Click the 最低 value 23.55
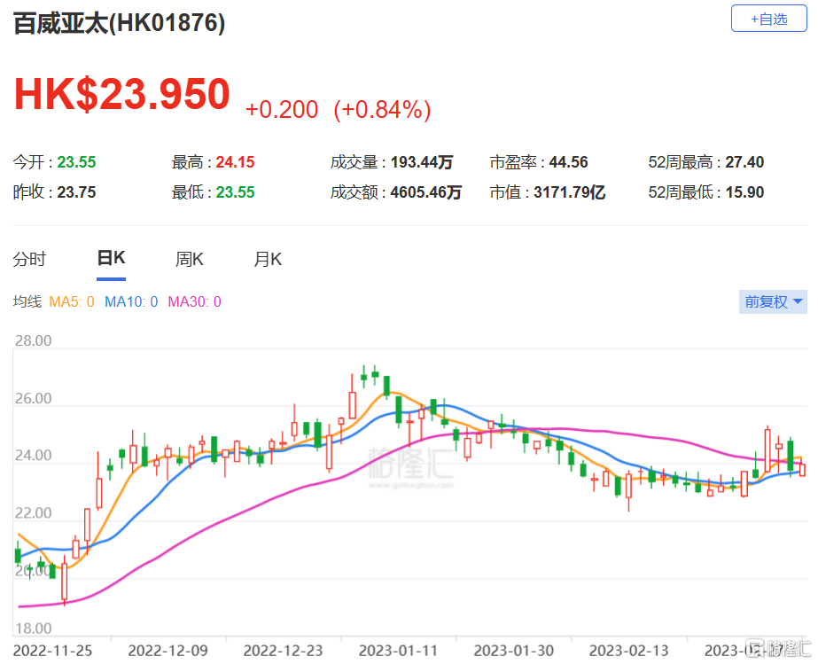The image size is (818, 664). 235,192
